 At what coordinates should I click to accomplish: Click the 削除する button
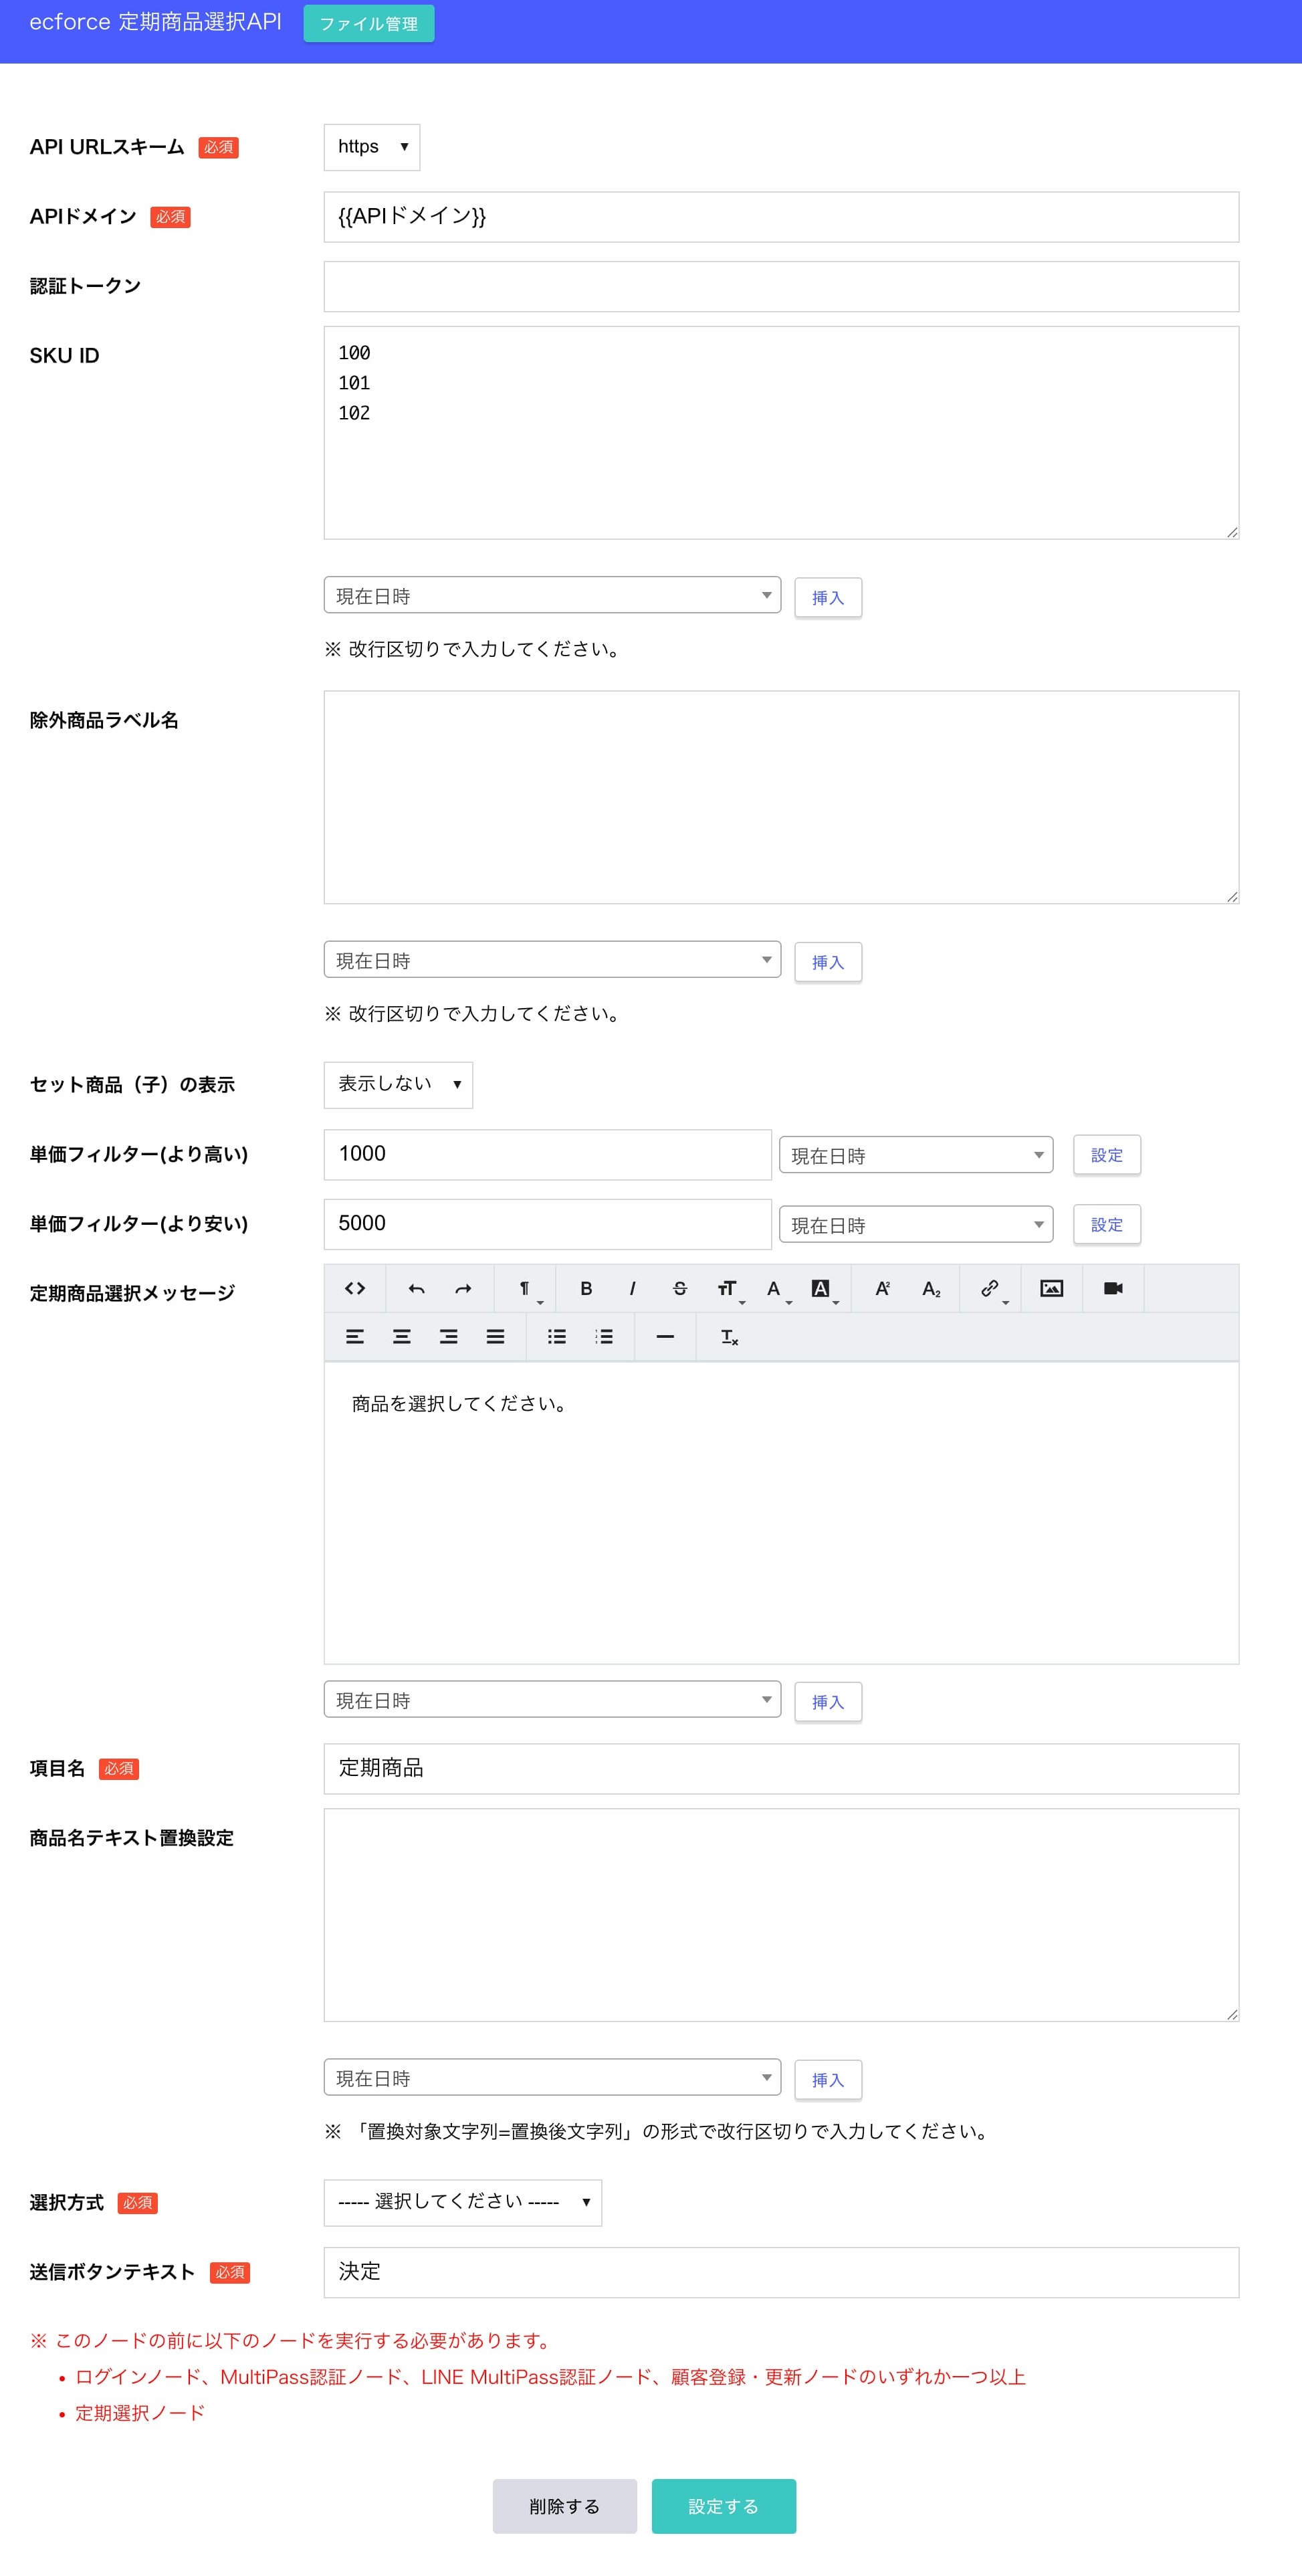[565, 2506]
